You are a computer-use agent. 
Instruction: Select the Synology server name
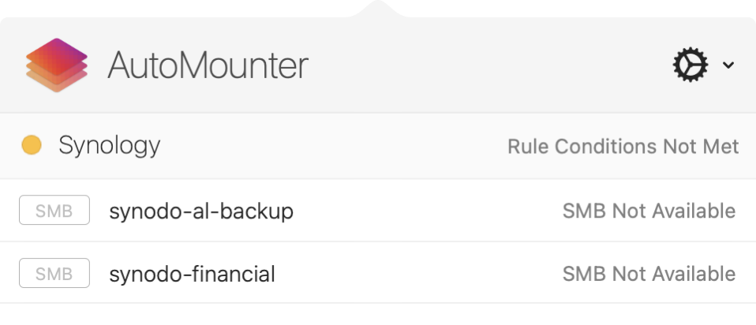coord(110,146)
